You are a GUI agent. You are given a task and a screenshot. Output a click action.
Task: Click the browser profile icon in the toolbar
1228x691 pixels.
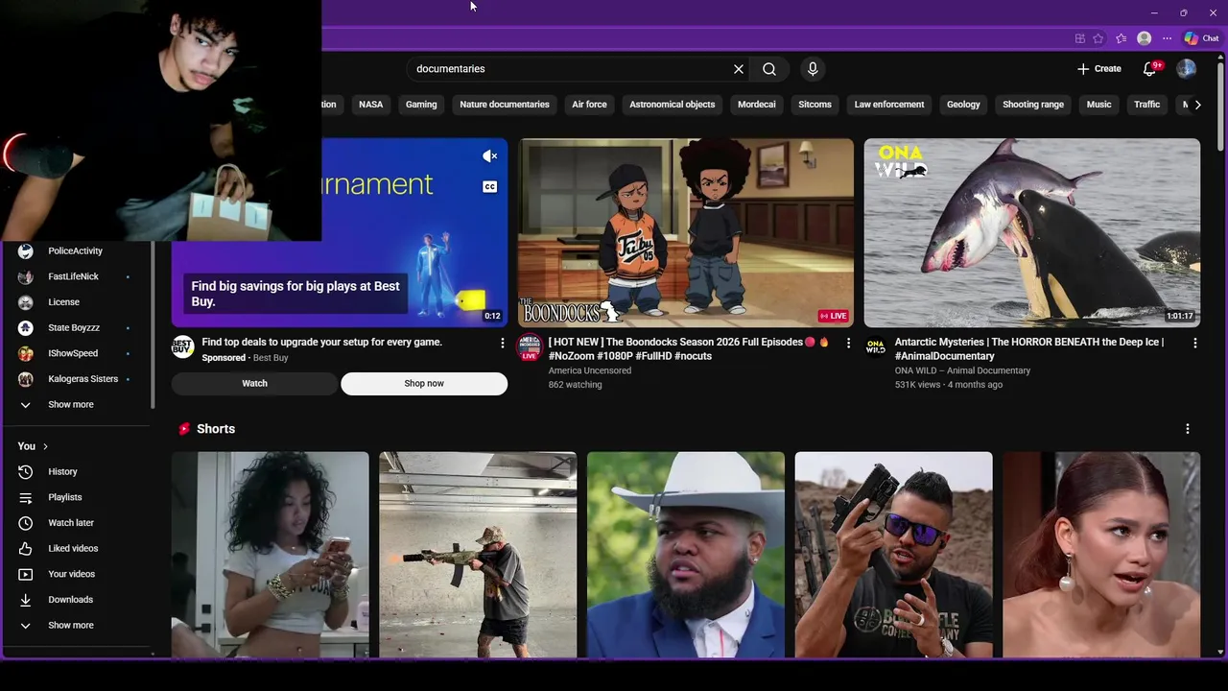(1144, 38)
